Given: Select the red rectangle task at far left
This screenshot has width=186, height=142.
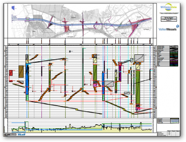Looking at the screenshot, I should pos(11,73).
